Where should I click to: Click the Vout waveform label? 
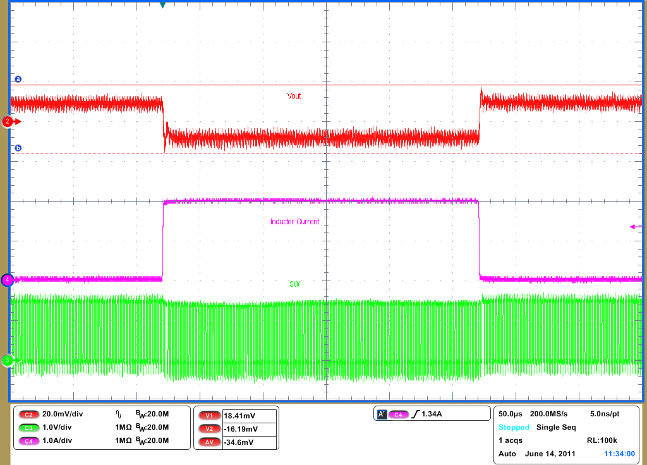point(294,96)
